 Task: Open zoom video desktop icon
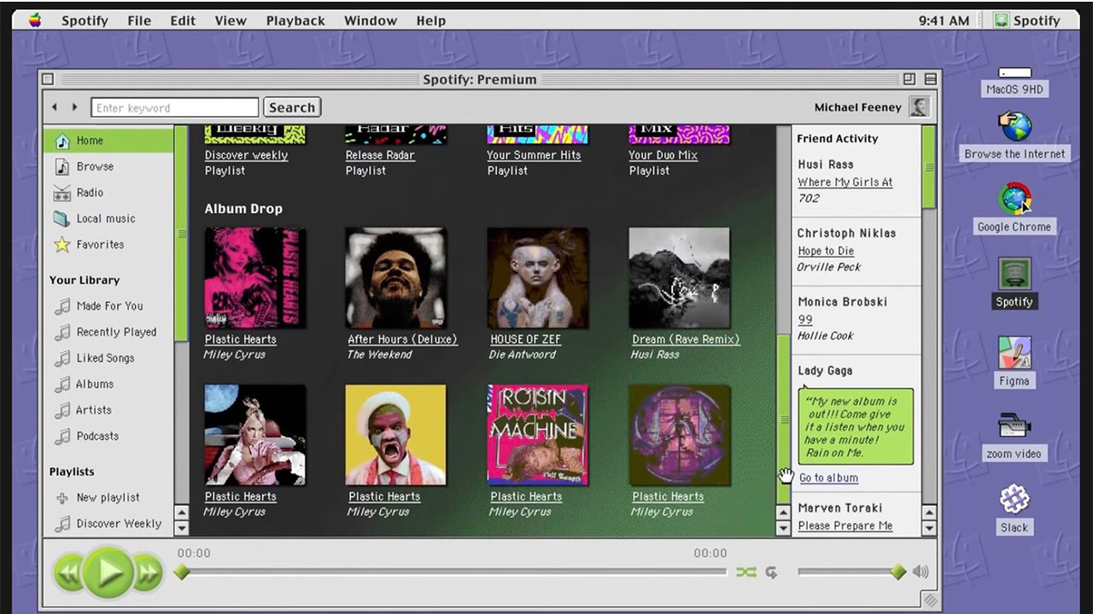pyautogui.click(x=1014, y=436)
